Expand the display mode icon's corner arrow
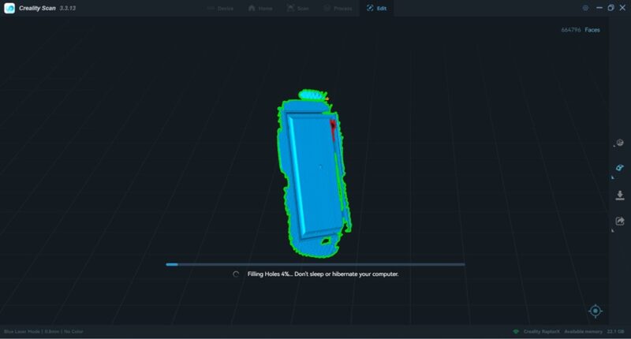The height and width of the screenshot is (339, 631). pyautogui.click(x=613, y=150)
